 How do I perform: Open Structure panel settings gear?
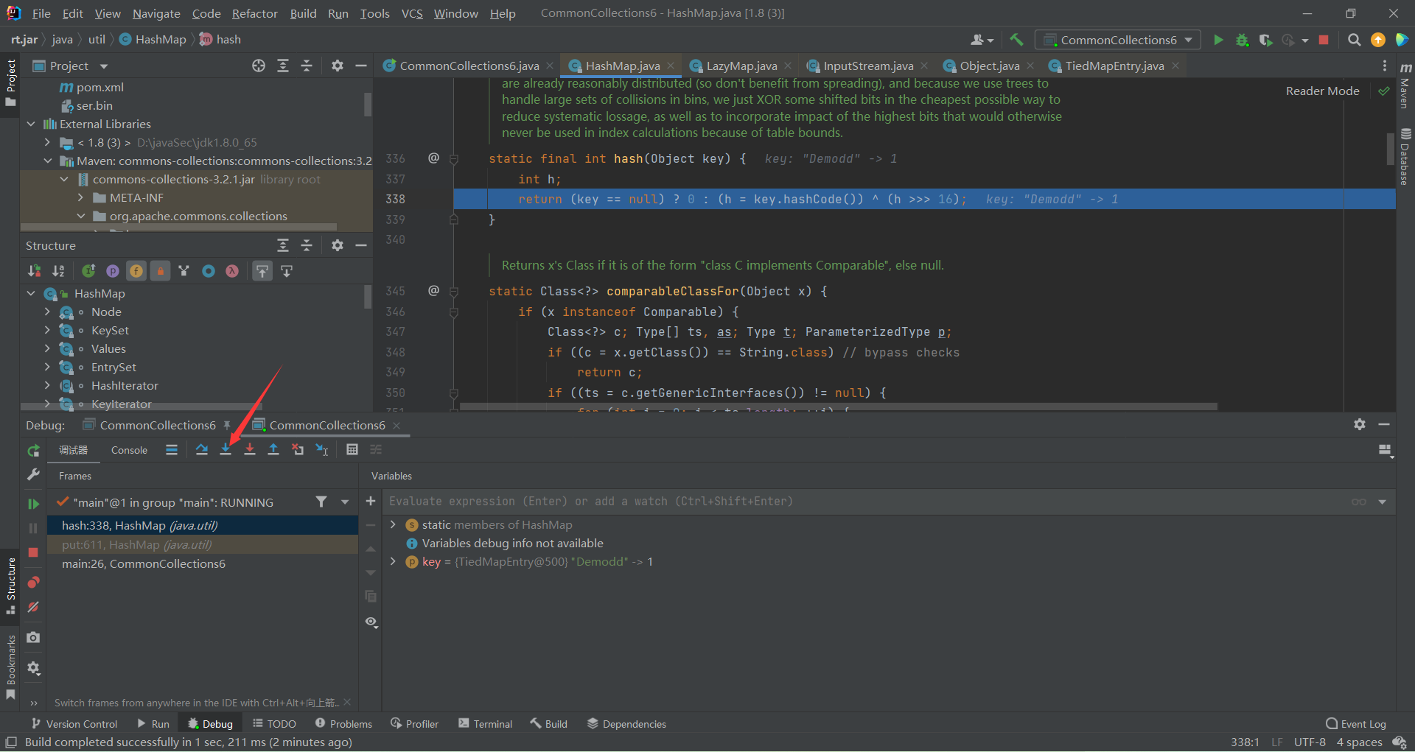click(338, 245)
